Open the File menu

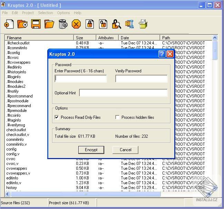click(5, 13)
